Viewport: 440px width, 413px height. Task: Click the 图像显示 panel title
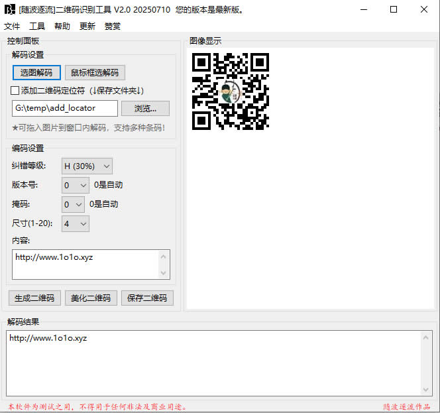coord(205,41)
